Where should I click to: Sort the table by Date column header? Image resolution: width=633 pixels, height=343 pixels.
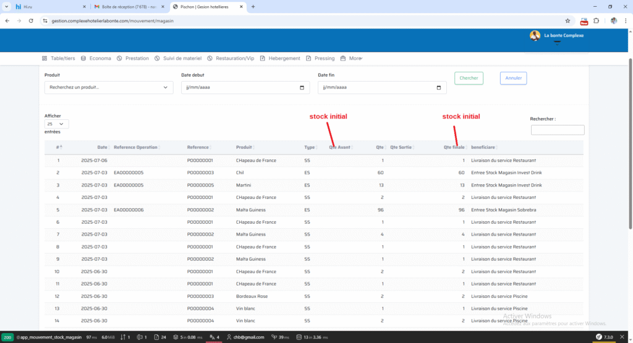click(x=102, y=148)
